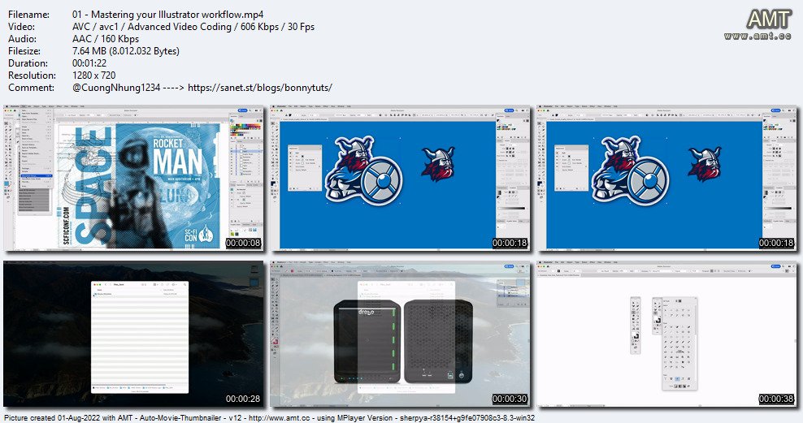Viewport: 803px width, 423px height.
Task: Select the filename '01 - Mastering your Illustrator workflow.mp4'
Action: tap(168, 15)
